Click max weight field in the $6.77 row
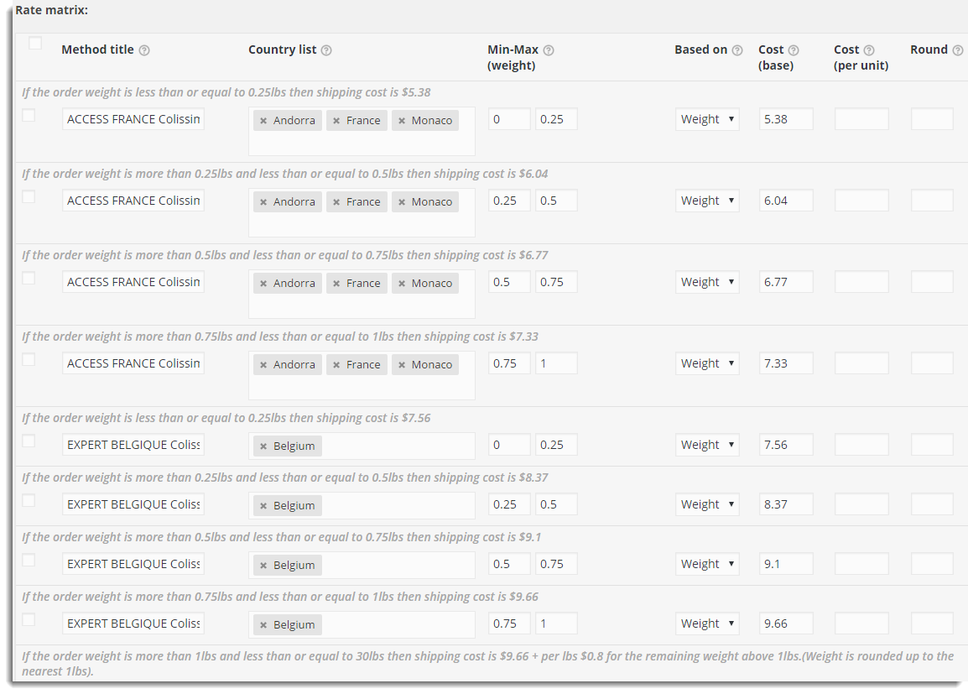 pyautogui.click(x=556, y=282)
